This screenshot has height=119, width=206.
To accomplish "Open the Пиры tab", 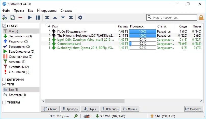I will pos(90,109).
